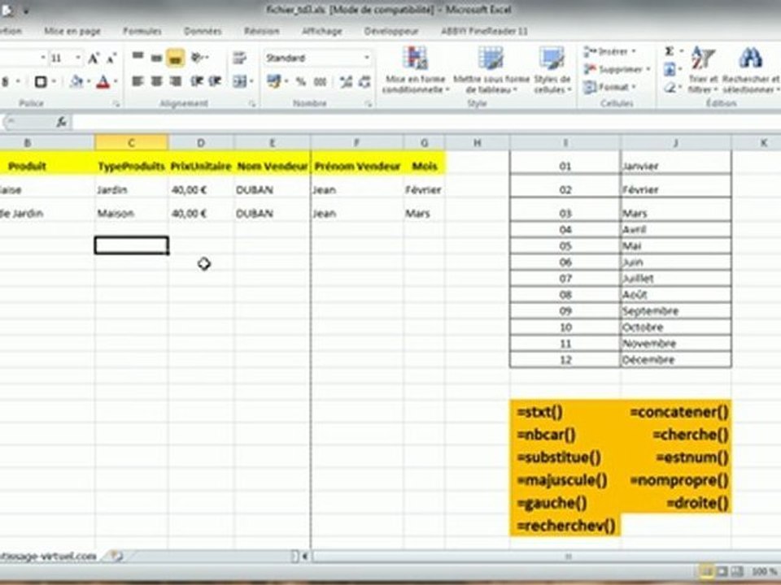Image resolution: width=781 pixels, height=585 pixels.
Task: Expand the font color dropdown arrow
Action: 116,81
